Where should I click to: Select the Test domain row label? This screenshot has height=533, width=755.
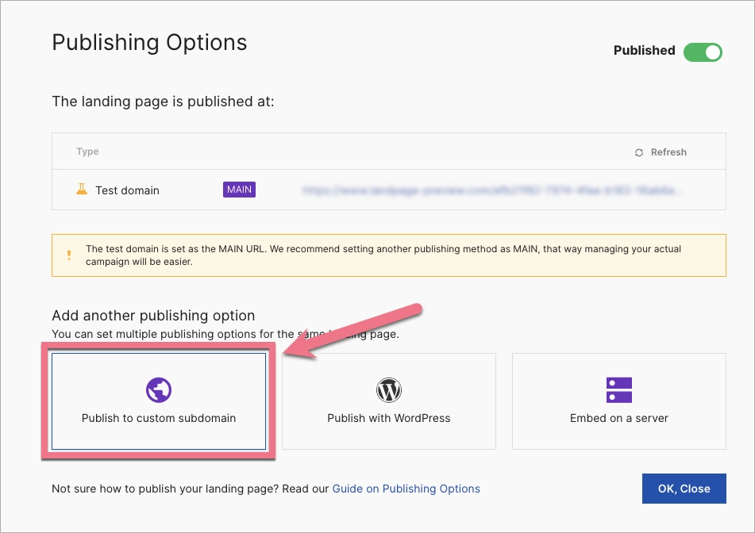127,190
